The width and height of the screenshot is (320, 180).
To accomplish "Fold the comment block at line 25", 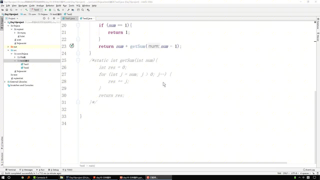I will (x=78, y=60).
